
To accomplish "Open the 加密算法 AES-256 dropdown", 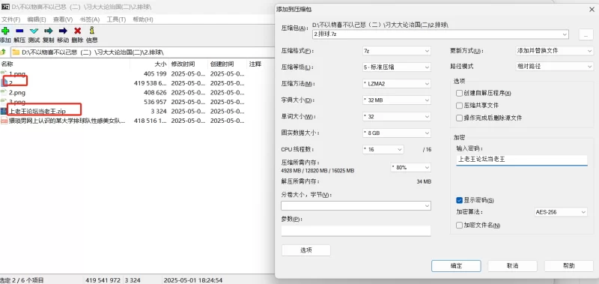I will [560, 212].
